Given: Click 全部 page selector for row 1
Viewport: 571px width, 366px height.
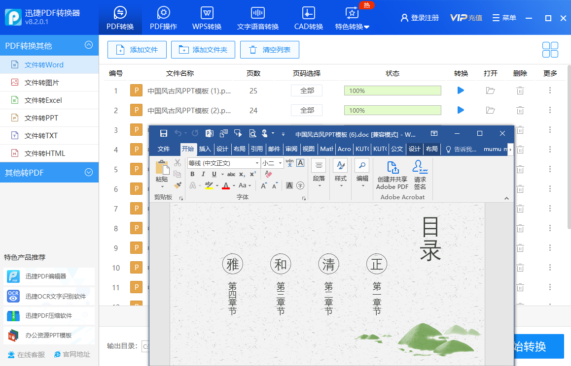Looking at the screenshot, I should click(x=307, y=91).
